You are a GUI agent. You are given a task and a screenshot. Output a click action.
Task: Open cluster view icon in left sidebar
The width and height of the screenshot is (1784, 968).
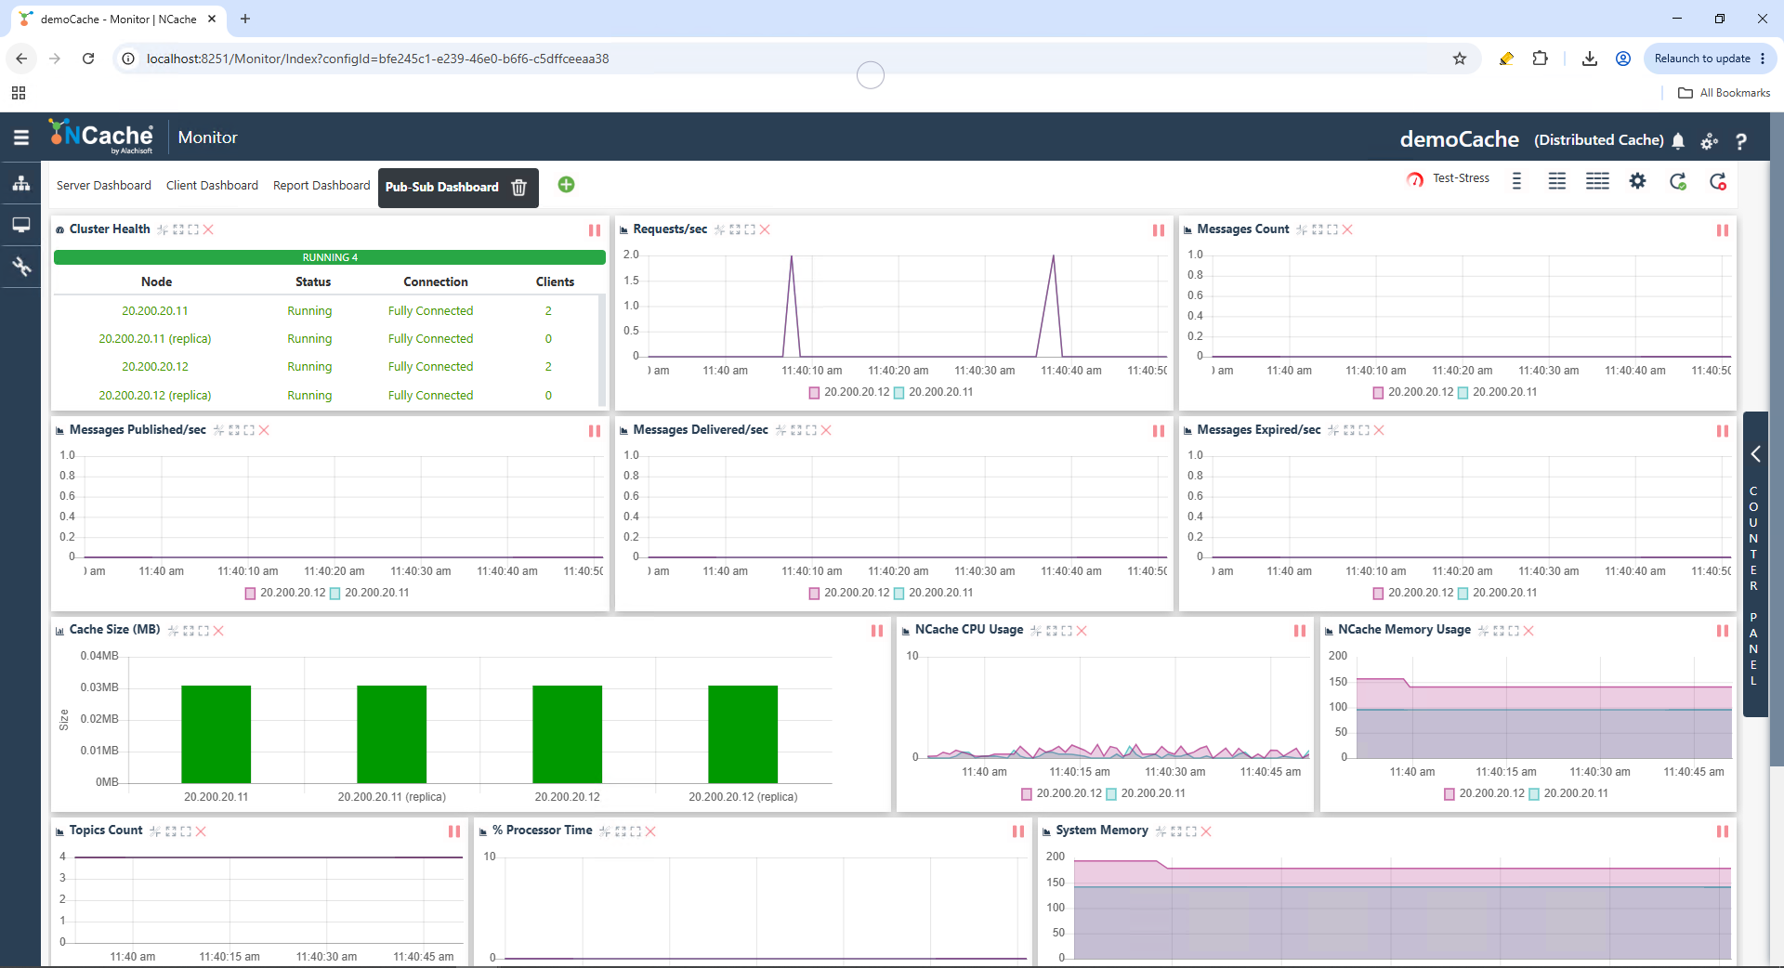coord(20,183)
